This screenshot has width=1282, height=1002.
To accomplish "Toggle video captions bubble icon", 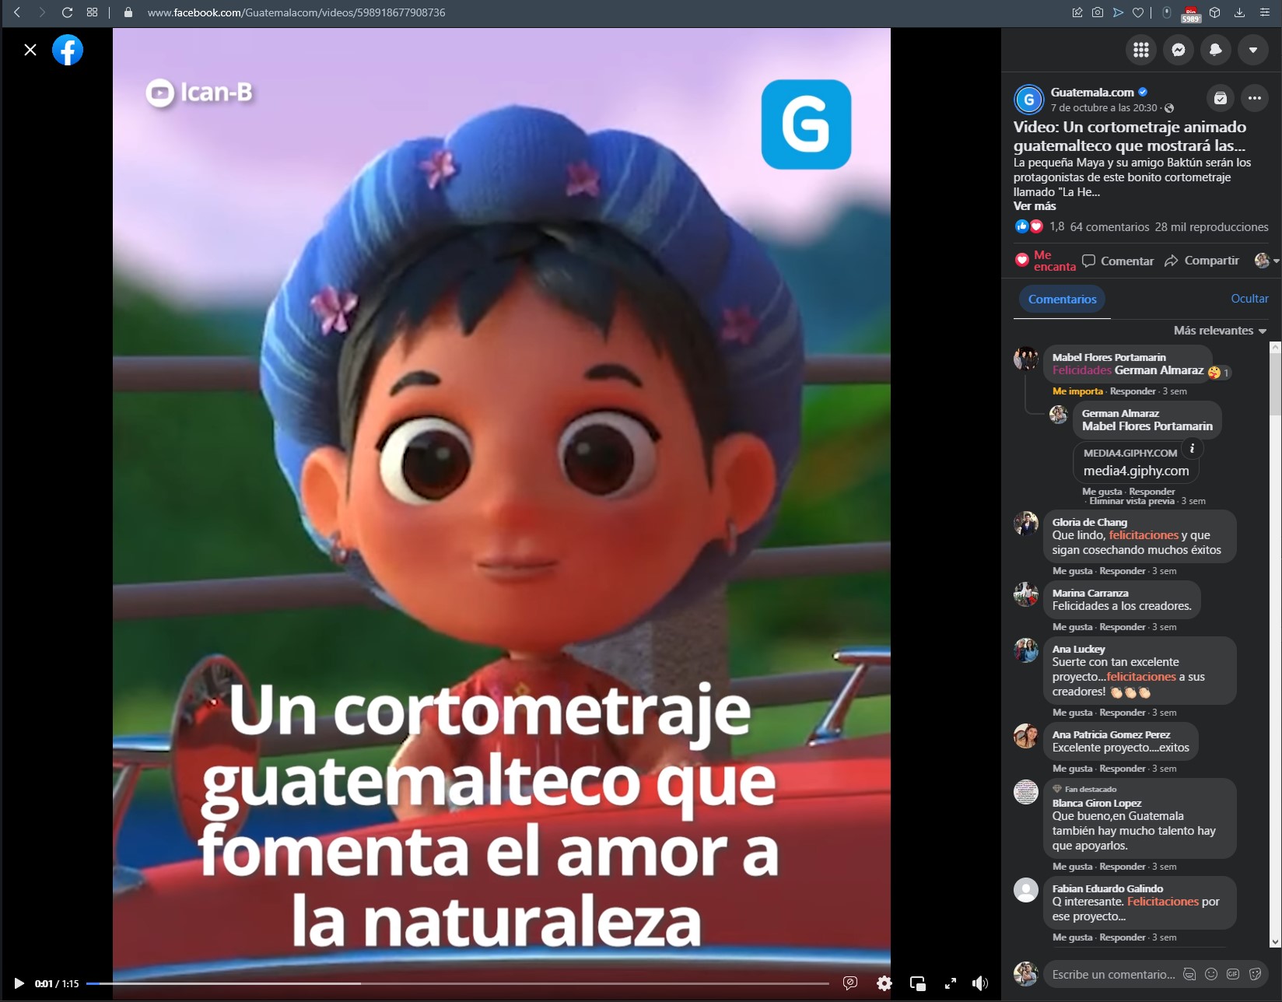I will point(850,983).
